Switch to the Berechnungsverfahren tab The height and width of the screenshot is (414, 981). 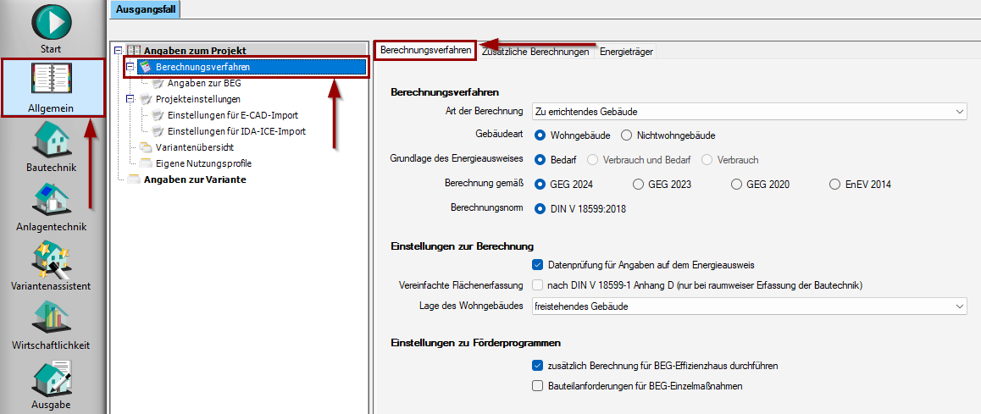click(x=425, y=51)
